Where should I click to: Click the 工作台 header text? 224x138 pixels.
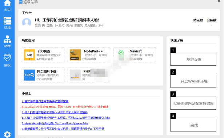click(x=27, y=13)
